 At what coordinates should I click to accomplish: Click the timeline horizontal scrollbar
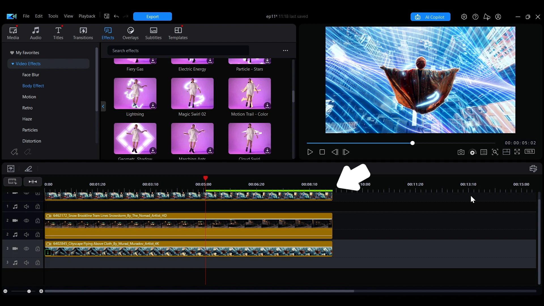click(199, 291)
